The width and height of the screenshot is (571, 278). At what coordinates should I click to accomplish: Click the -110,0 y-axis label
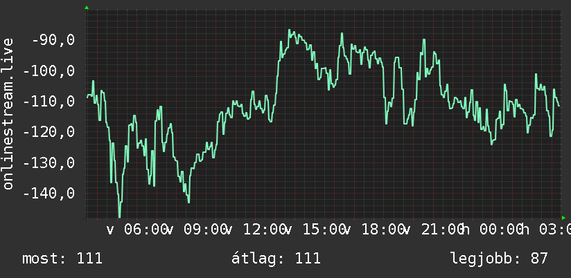tap(49, 101)
